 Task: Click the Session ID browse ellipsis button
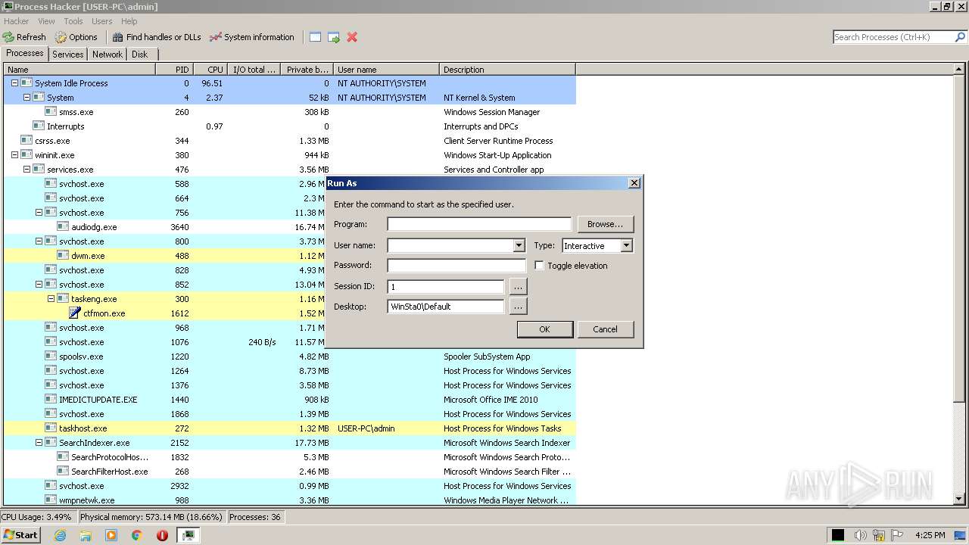(x=518, y=287)
